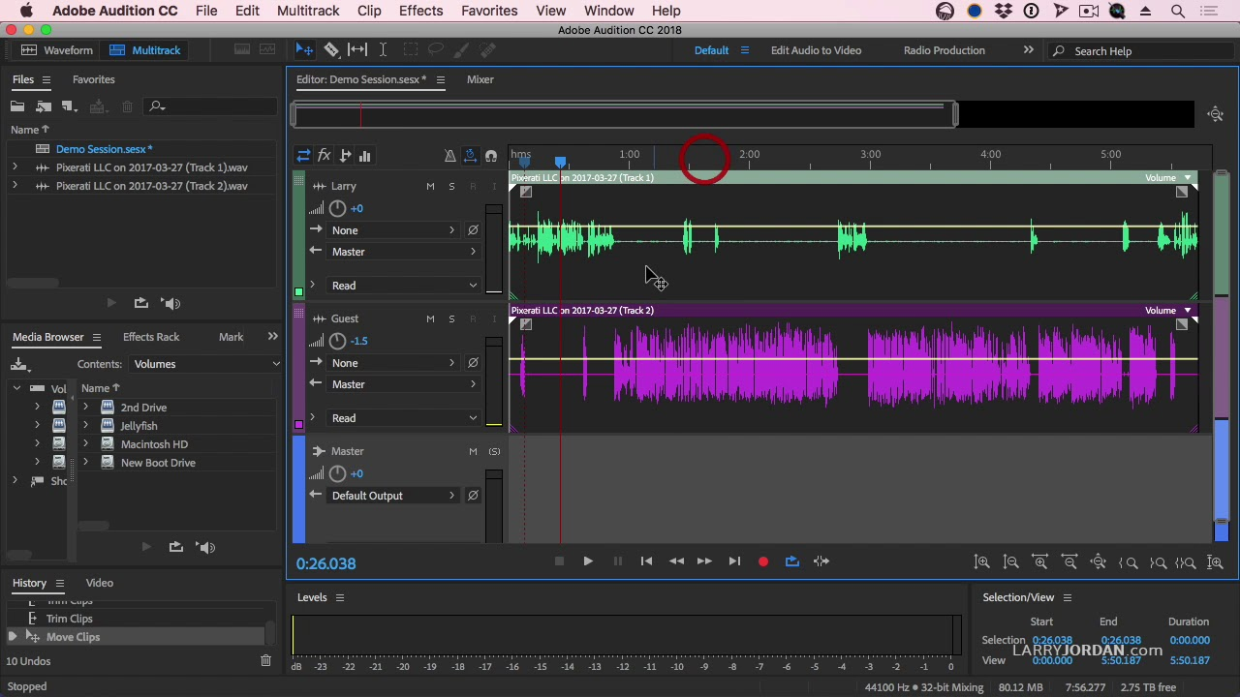1240x697 pixels.
Task: Enable the metronome
Action: point(449,155)
